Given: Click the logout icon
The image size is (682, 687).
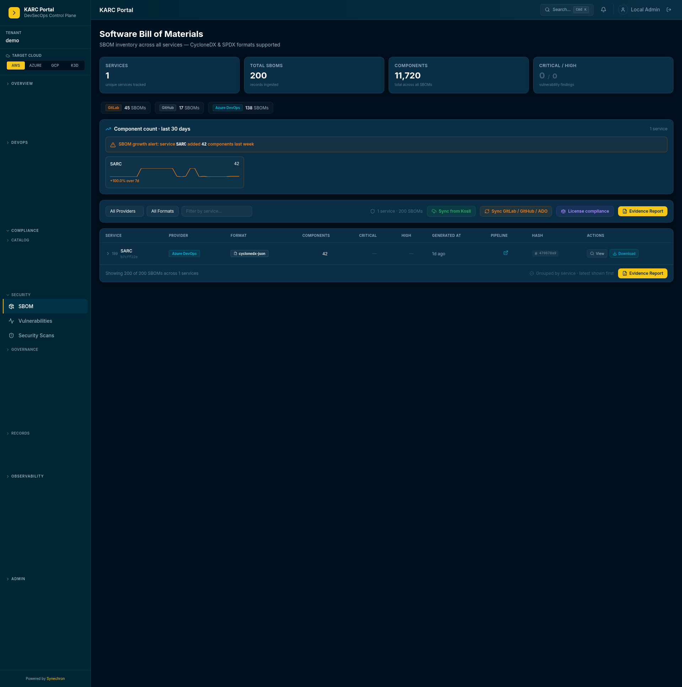Looking at the screenshot, I should click(x=669, y=10).
